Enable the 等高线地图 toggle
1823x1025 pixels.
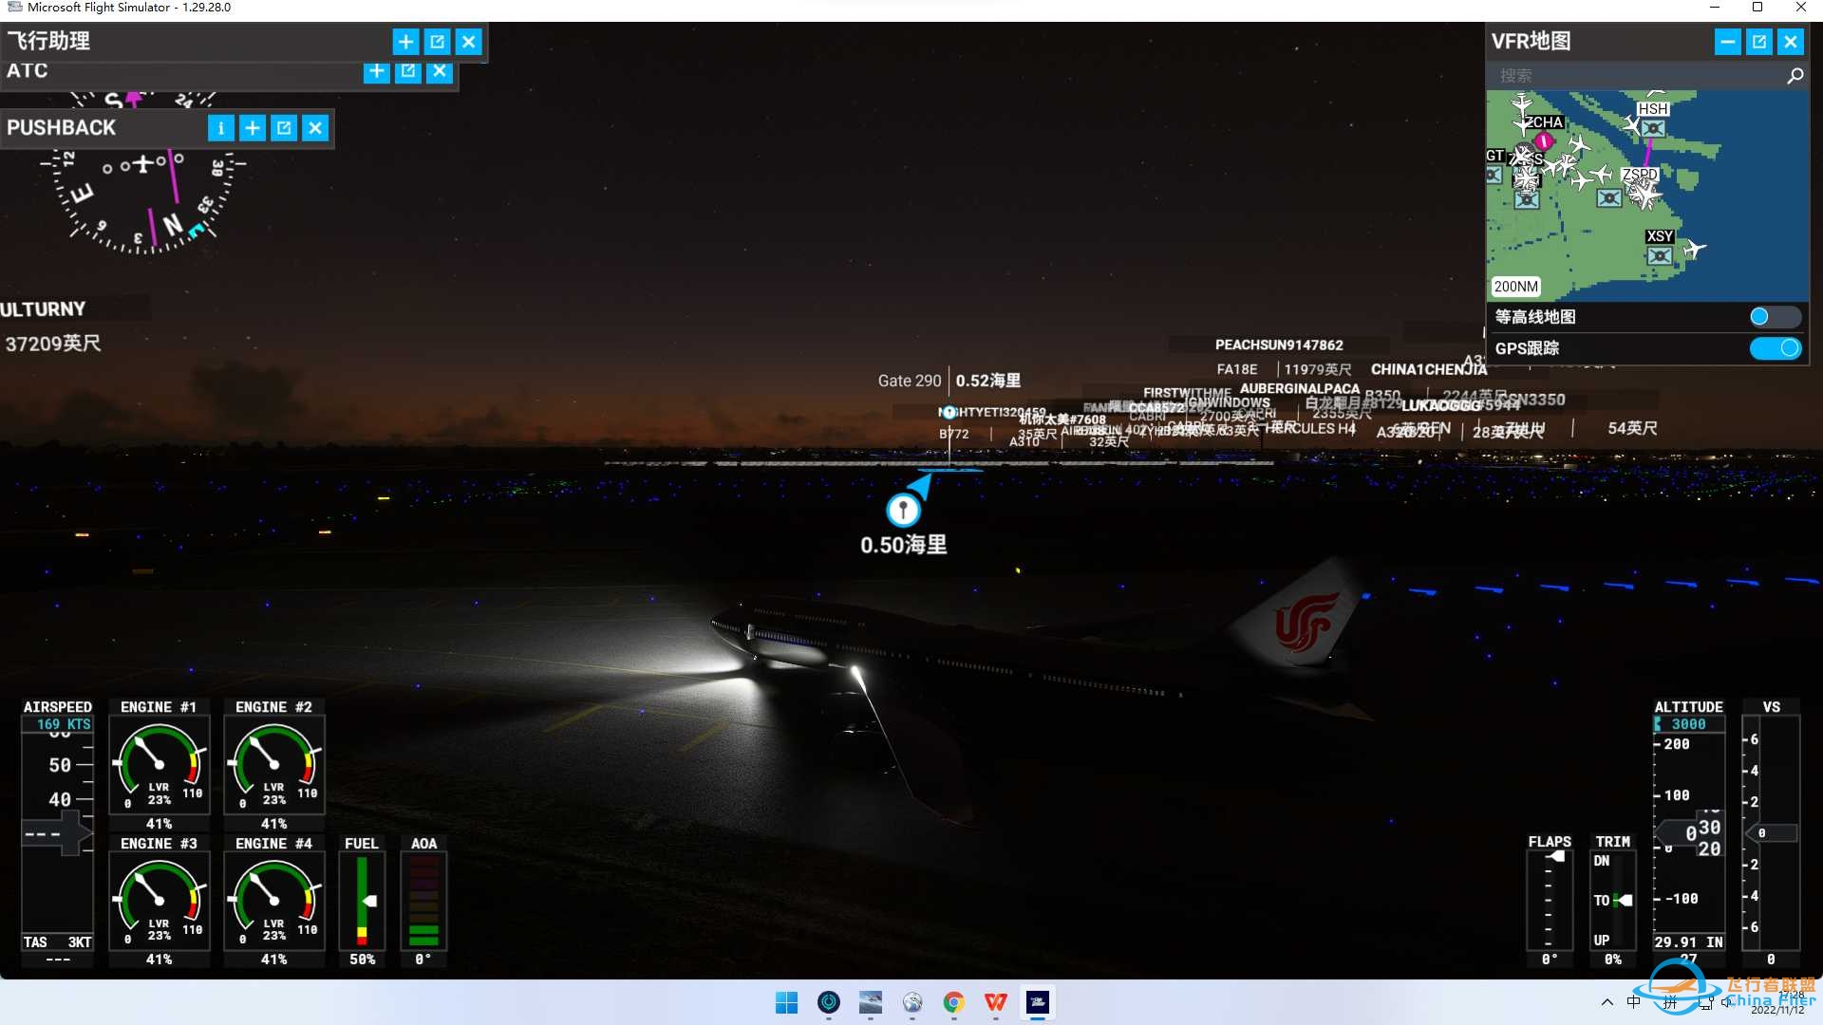[1774, 317]
